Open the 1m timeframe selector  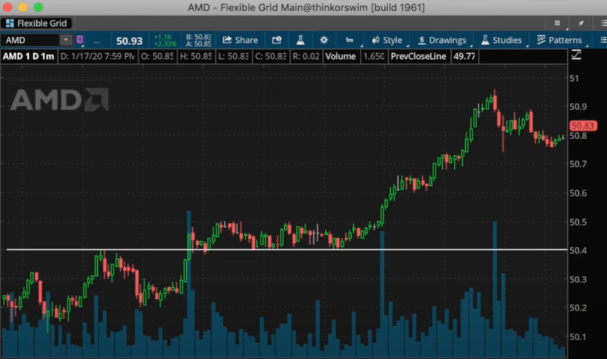pos(350,40)
